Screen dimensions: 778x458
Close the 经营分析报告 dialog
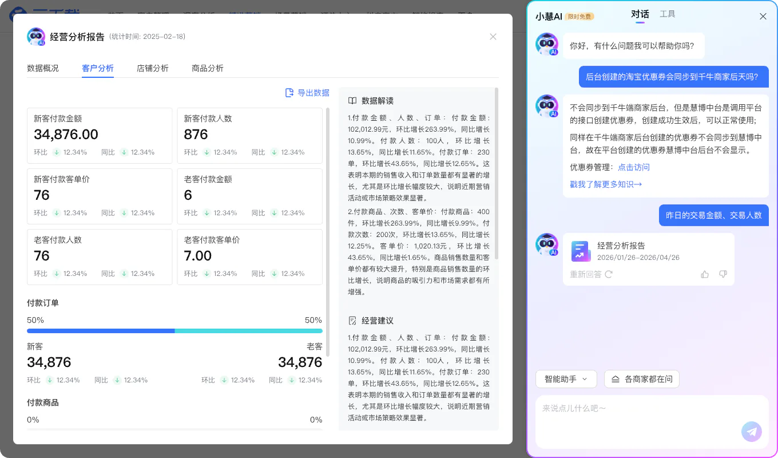tap(493, 37)
